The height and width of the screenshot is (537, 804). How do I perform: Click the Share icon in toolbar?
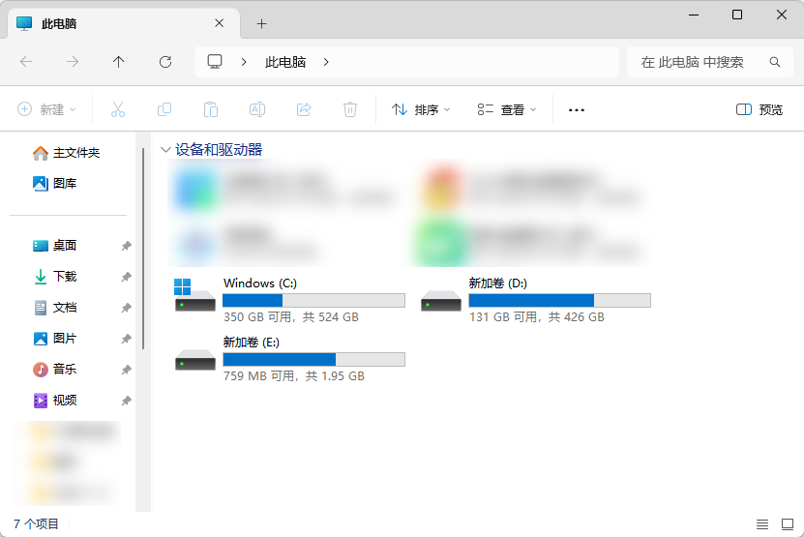(x=304, y=109)
